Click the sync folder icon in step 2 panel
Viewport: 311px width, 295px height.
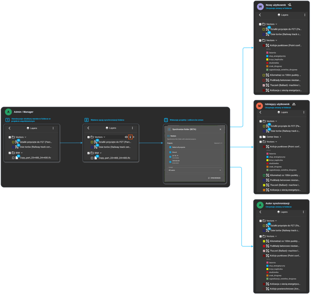coord(130,137)
